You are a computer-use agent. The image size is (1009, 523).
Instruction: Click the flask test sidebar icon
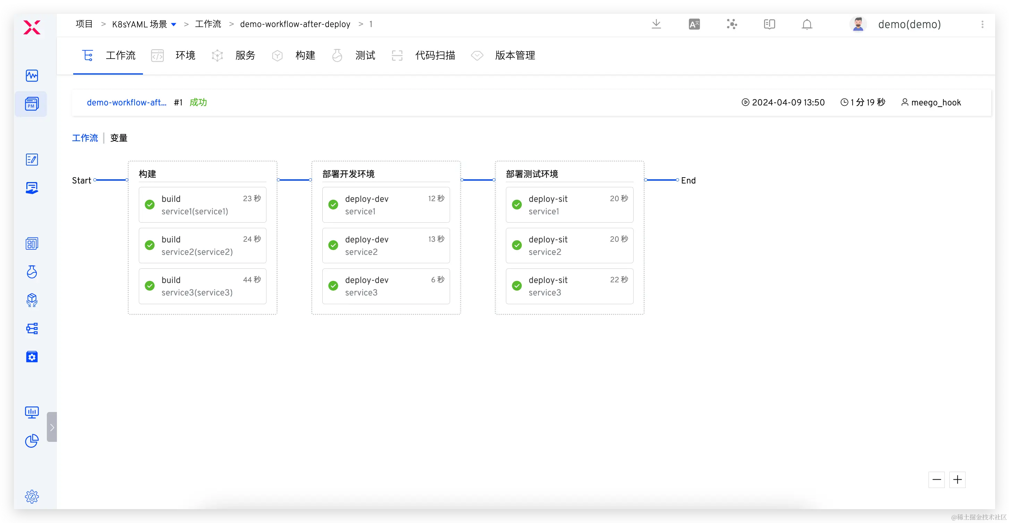(x=32, y=272)
